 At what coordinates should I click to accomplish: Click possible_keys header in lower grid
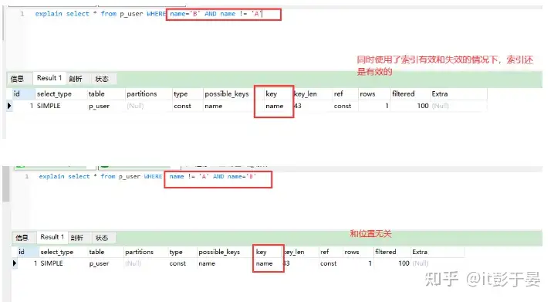[x=226, y=252]
